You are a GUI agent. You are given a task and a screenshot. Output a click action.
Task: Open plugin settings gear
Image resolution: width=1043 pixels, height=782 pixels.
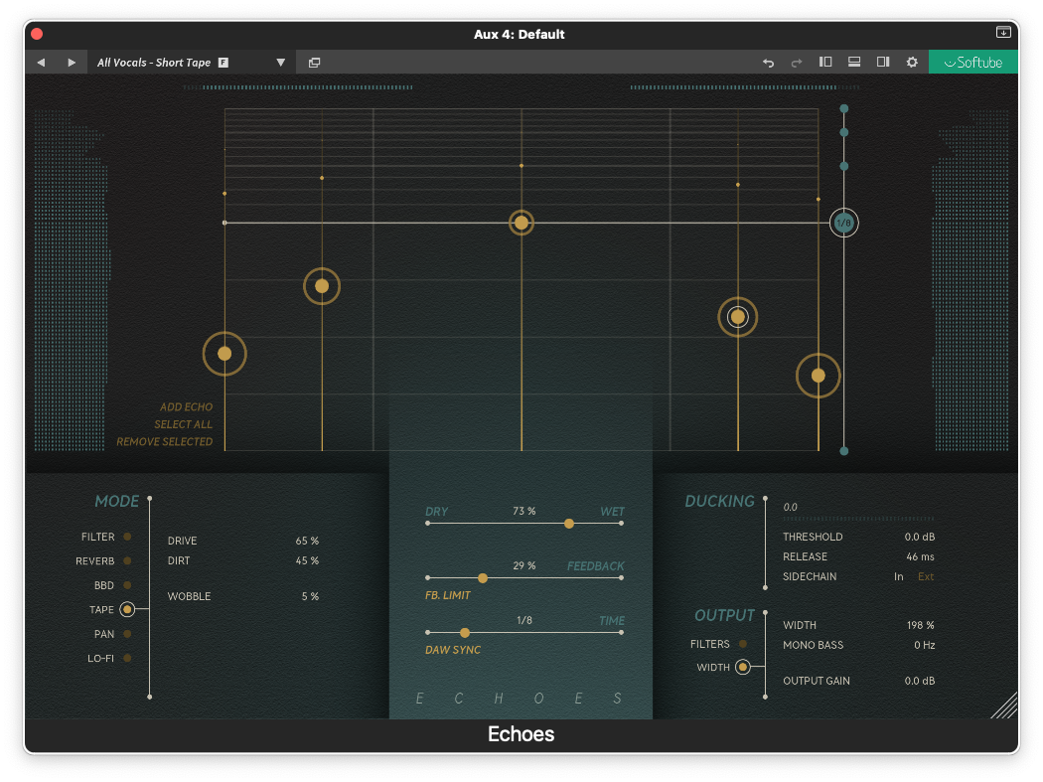pos(912,62)
